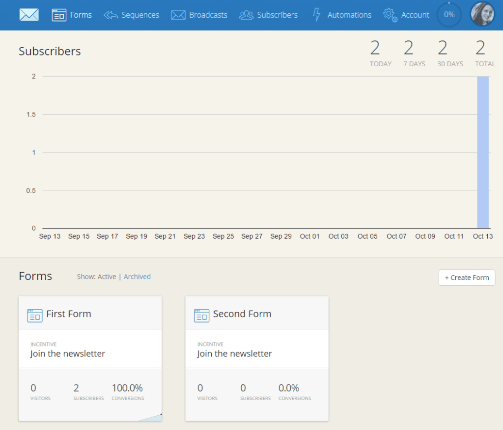
Task: Click the Oct 13 subscriber bar
Action: (483, 152)
